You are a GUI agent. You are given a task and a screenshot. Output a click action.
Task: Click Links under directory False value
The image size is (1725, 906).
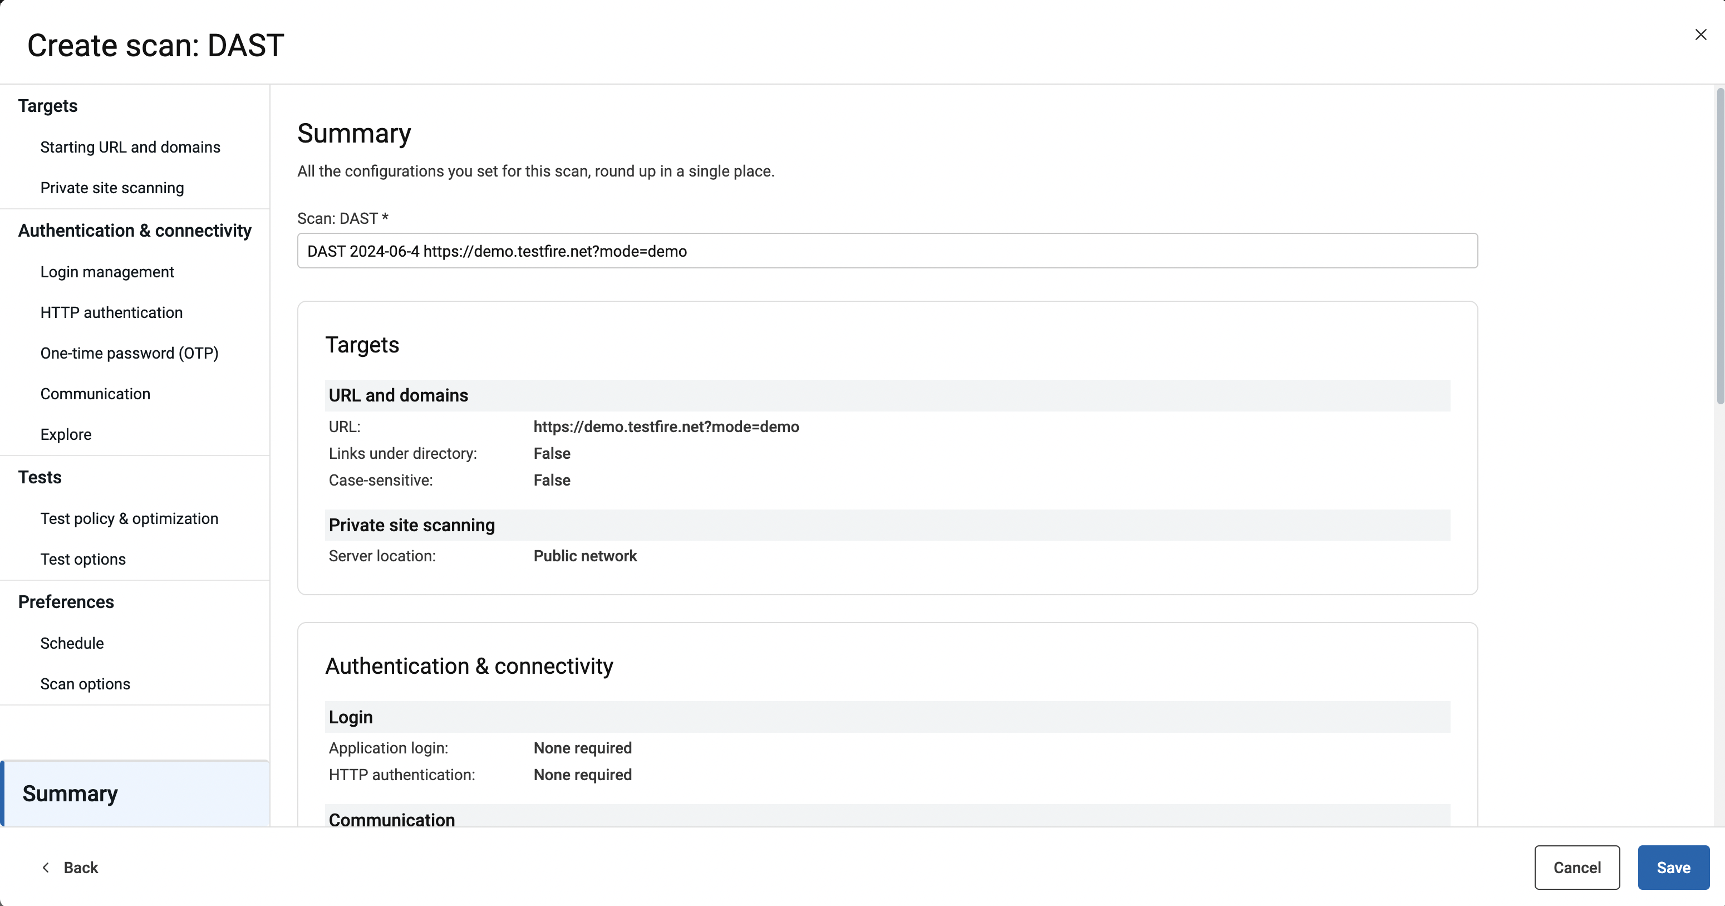(552, 454)
